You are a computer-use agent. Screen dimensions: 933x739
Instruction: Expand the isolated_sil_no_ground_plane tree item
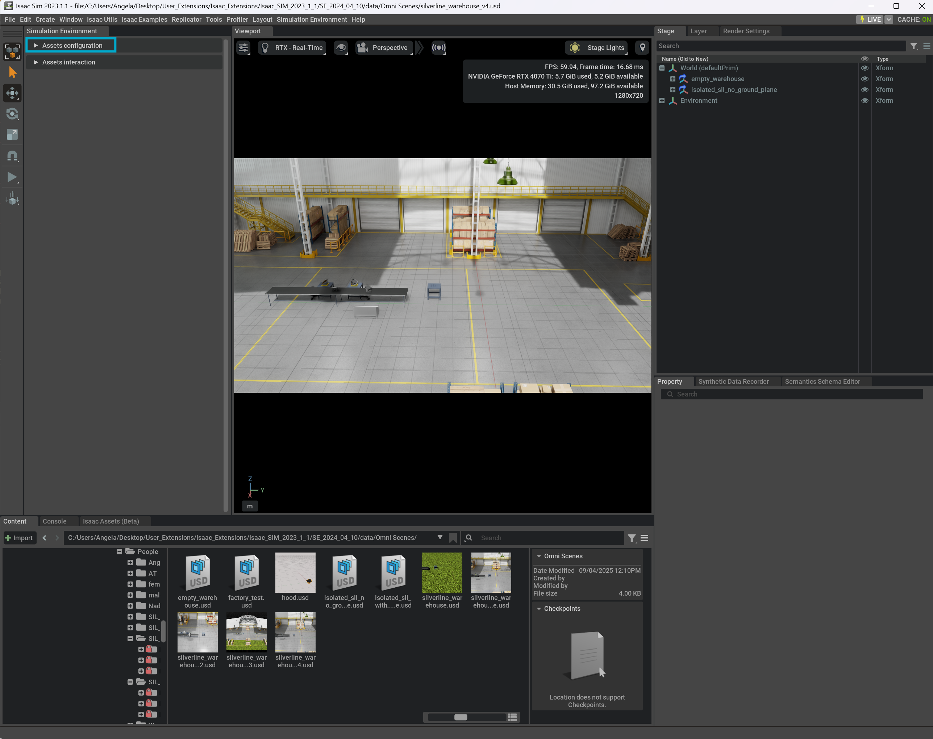click(672, 89)
